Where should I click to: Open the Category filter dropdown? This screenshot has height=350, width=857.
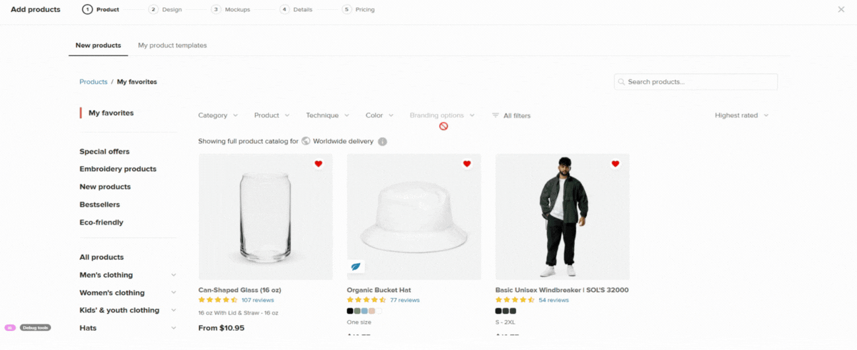[217, 115]
